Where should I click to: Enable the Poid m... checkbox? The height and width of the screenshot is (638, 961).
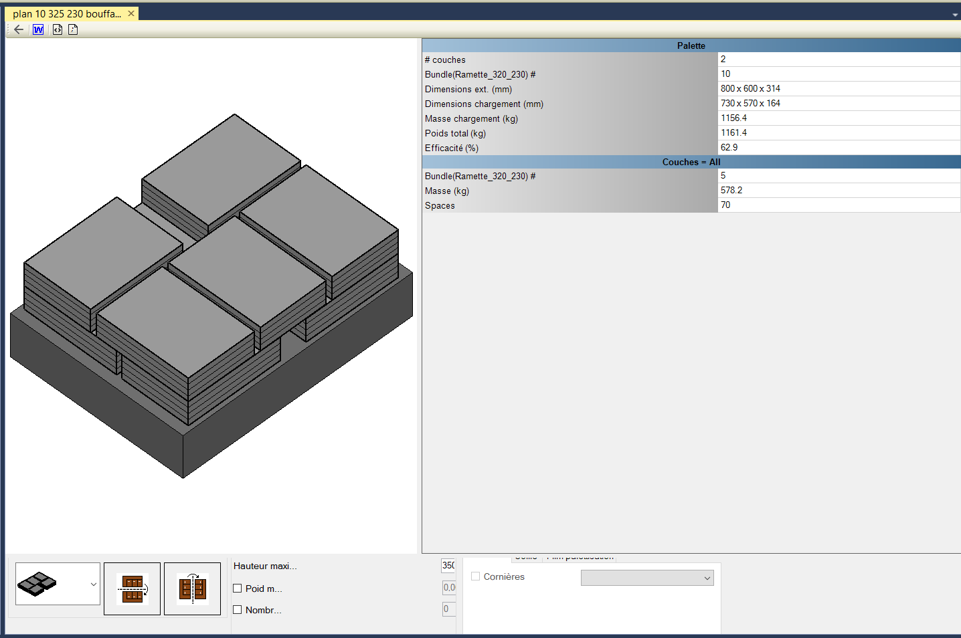pyautogui.click(x=238, y=589)
